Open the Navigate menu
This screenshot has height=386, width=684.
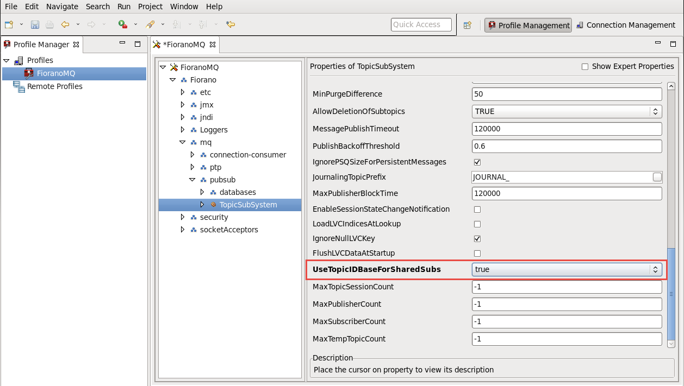point(62,7)
